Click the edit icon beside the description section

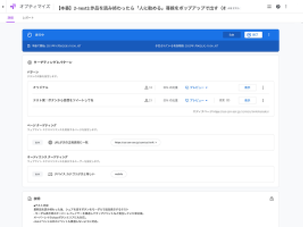click(x=272, y=199)
